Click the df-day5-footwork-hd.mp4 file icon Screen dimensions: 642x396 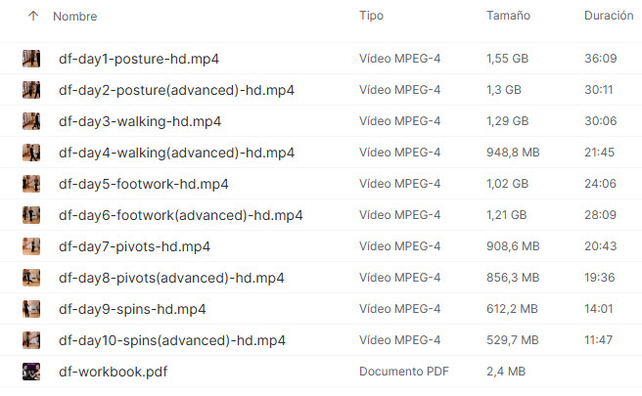coord(31,184)
